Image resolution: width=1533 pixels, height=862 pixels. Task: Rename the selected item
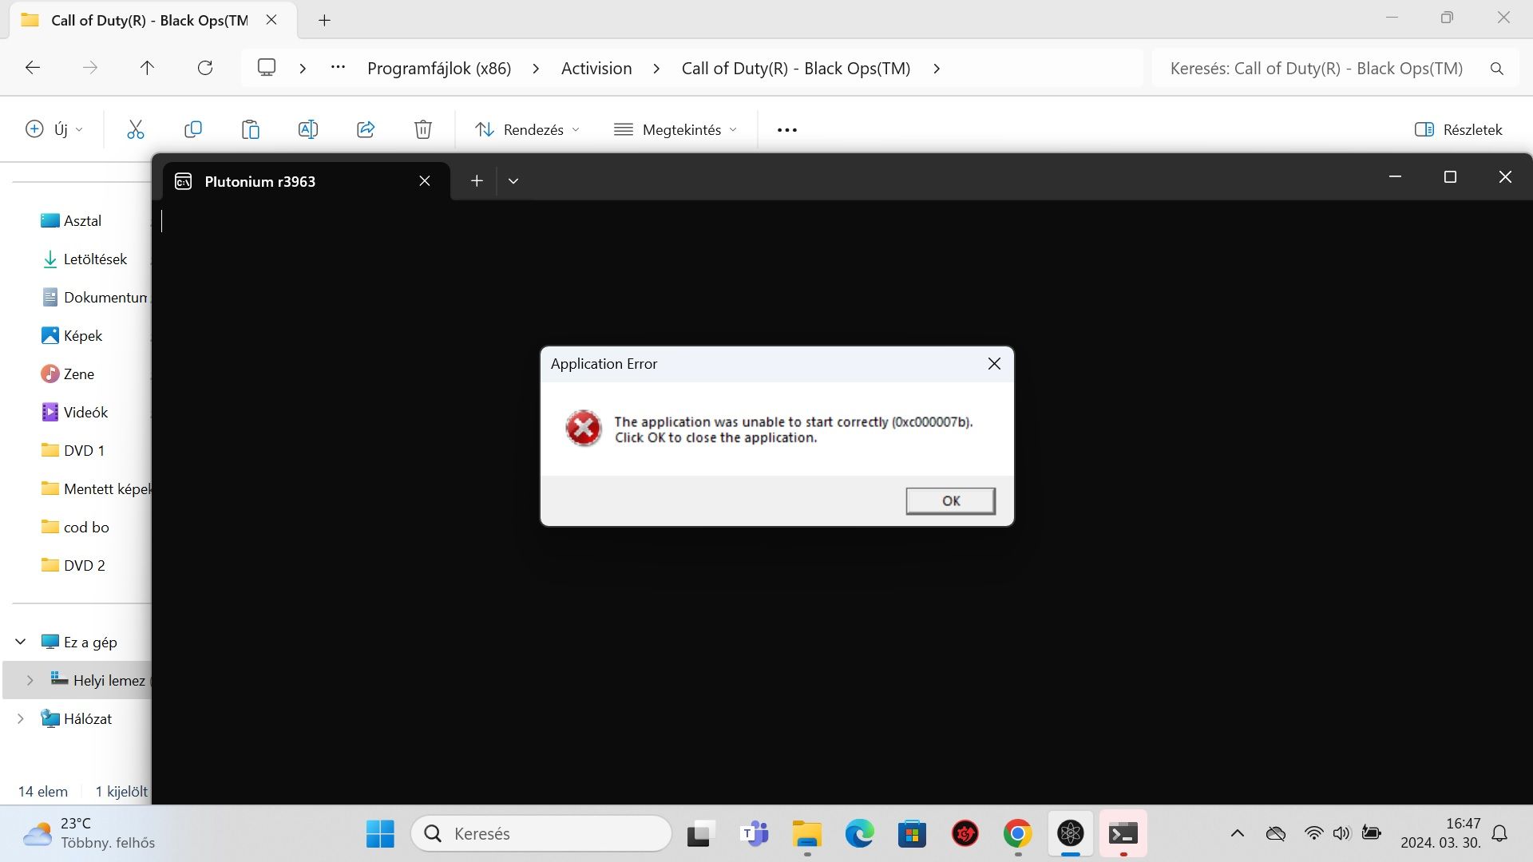(x=308, y=129)
